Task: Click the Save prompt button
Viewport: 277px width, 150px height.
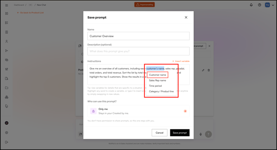Action: [180, 133]
